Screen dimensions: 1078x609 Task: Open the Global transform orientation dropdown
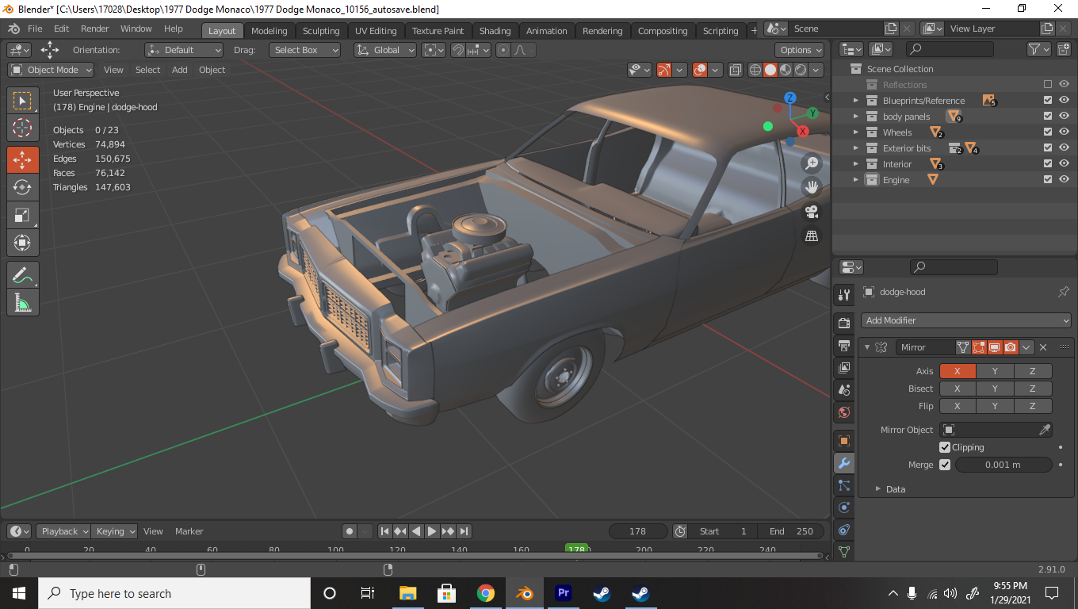coord(385,50)
